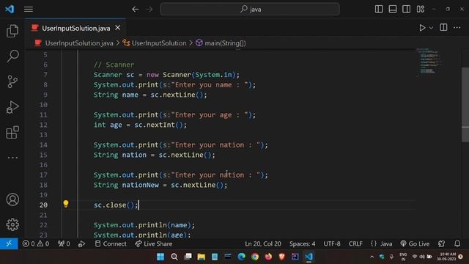Click the status bar icon after Go Live
This screenshot has height=264, width=469.
coord(441,243)
